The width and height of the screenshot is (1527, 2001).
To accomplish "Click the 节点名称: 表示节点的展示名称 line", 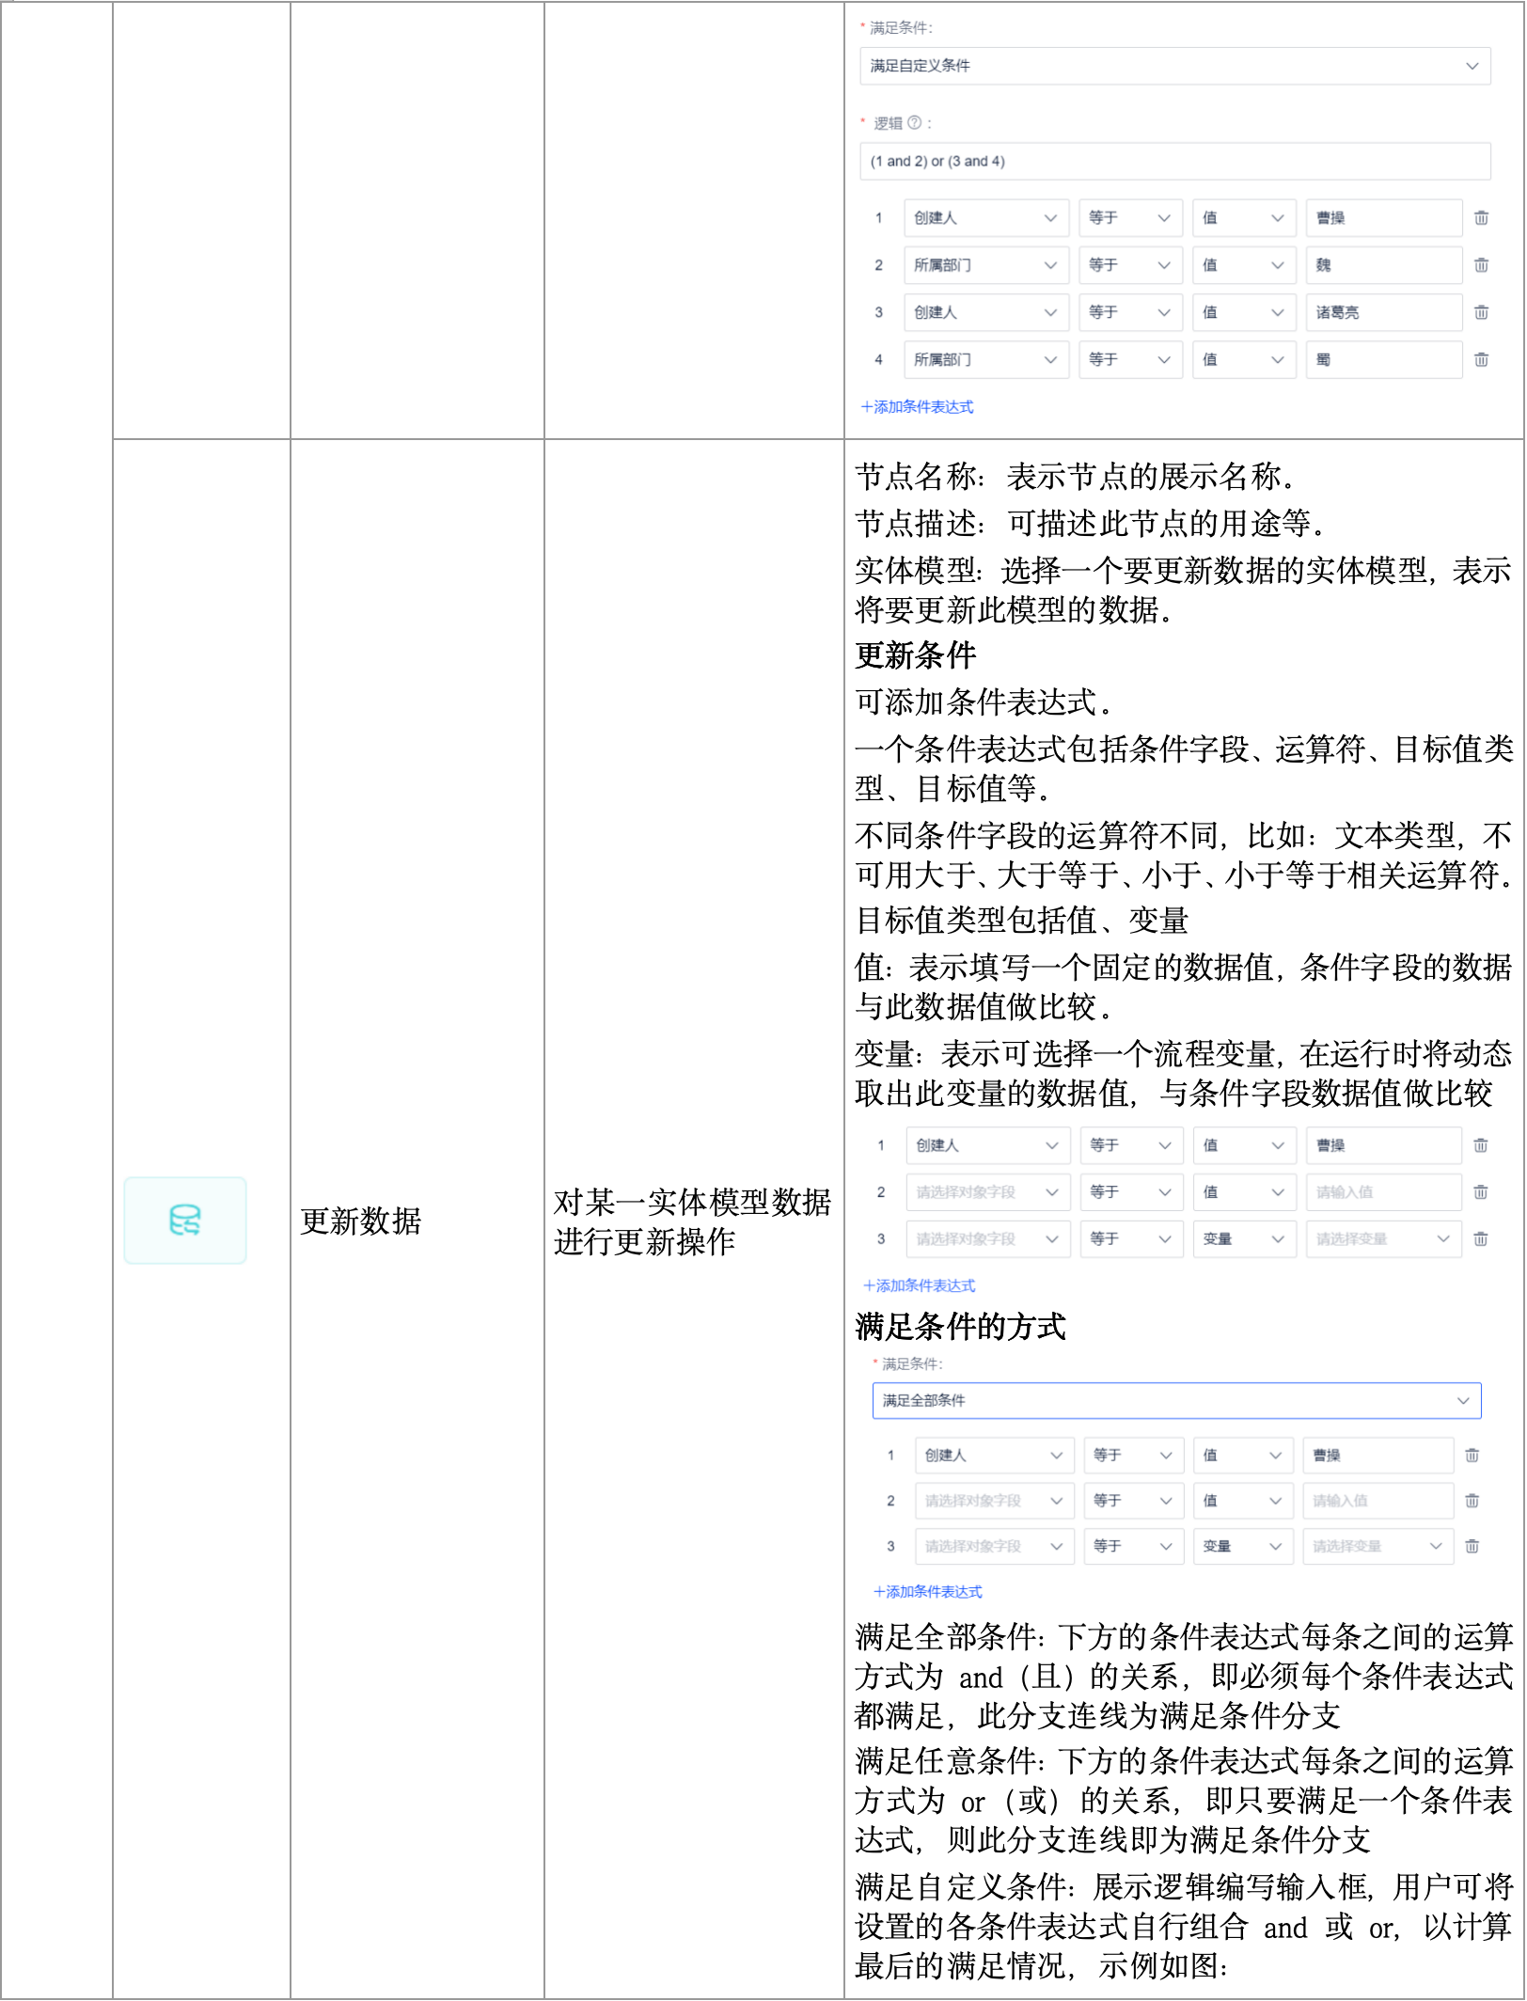I will pos(1078,477).
